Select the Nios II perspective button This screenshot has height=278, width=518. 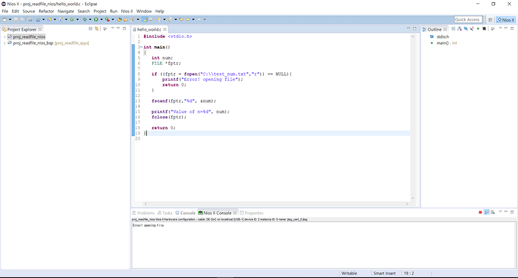click(x=506, y=20)
